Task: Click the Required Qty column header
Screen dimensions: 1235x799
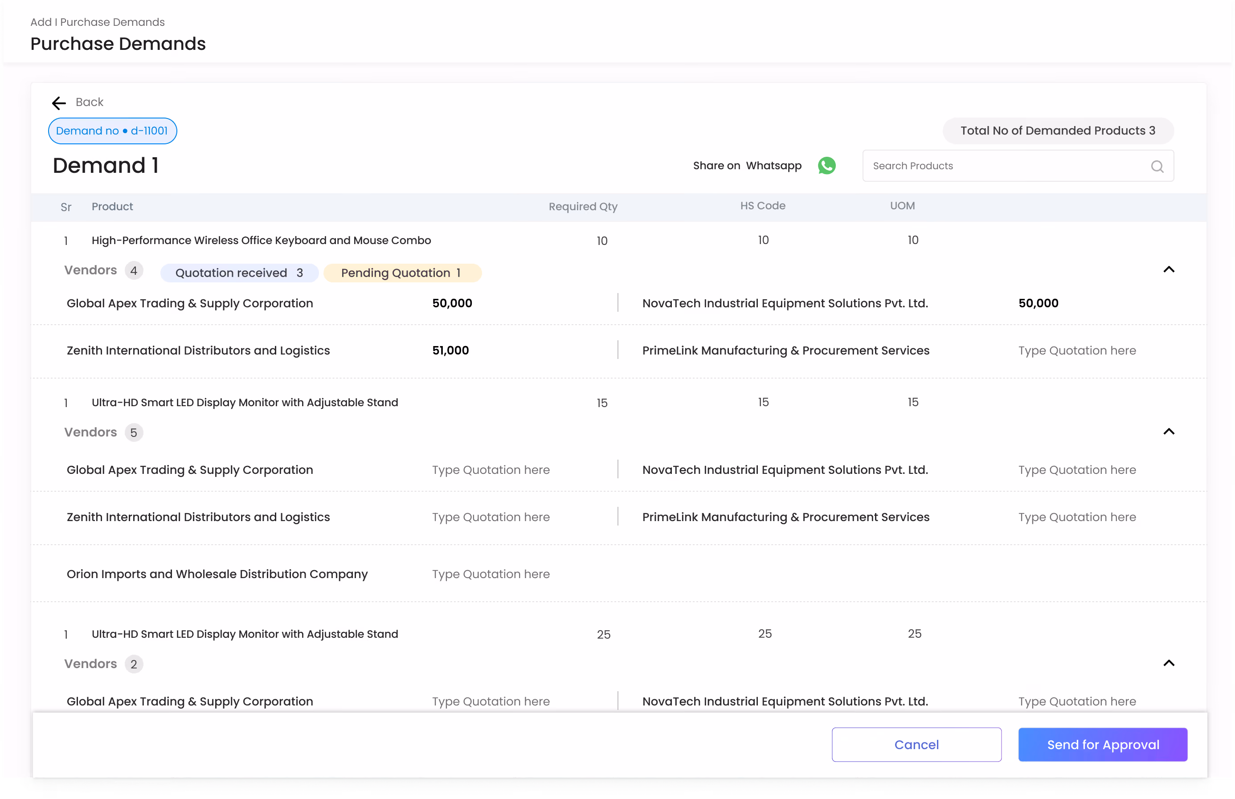Action: pyautogui.click(x=583, y=207)
